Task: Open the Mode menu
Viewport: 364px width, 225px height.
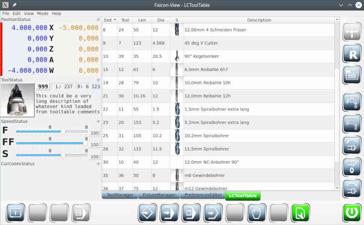Action: (43, 14)
